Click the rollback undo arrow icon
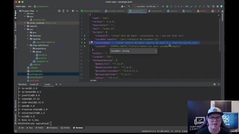Screen dimensions: 239x134 point(208,6)
